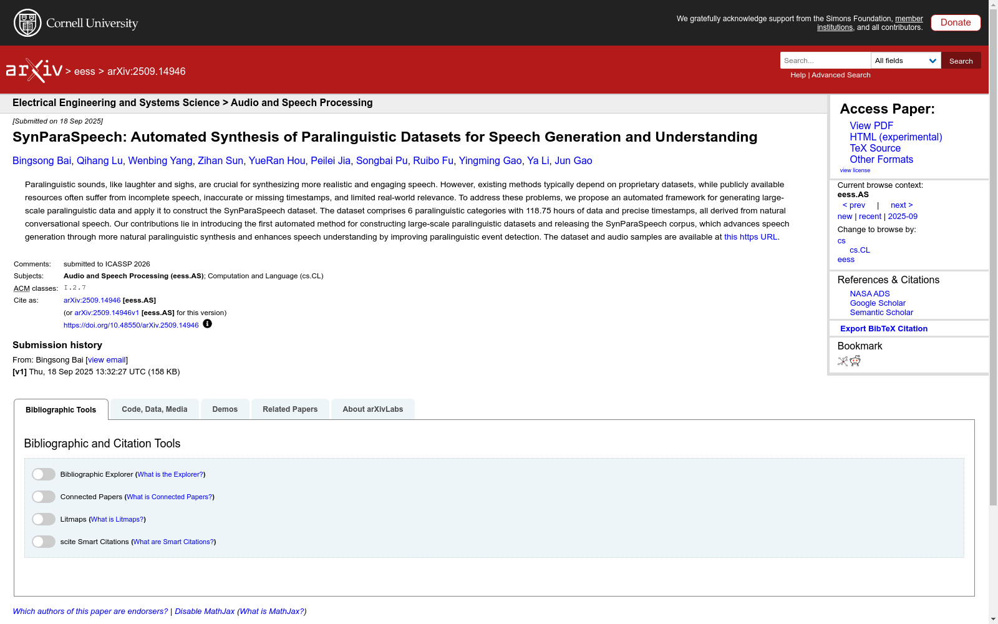The image size is (998, 624).
Task: Open author Wenbing Yang's page
Action: pyautogui.click(x=160, y=160)
